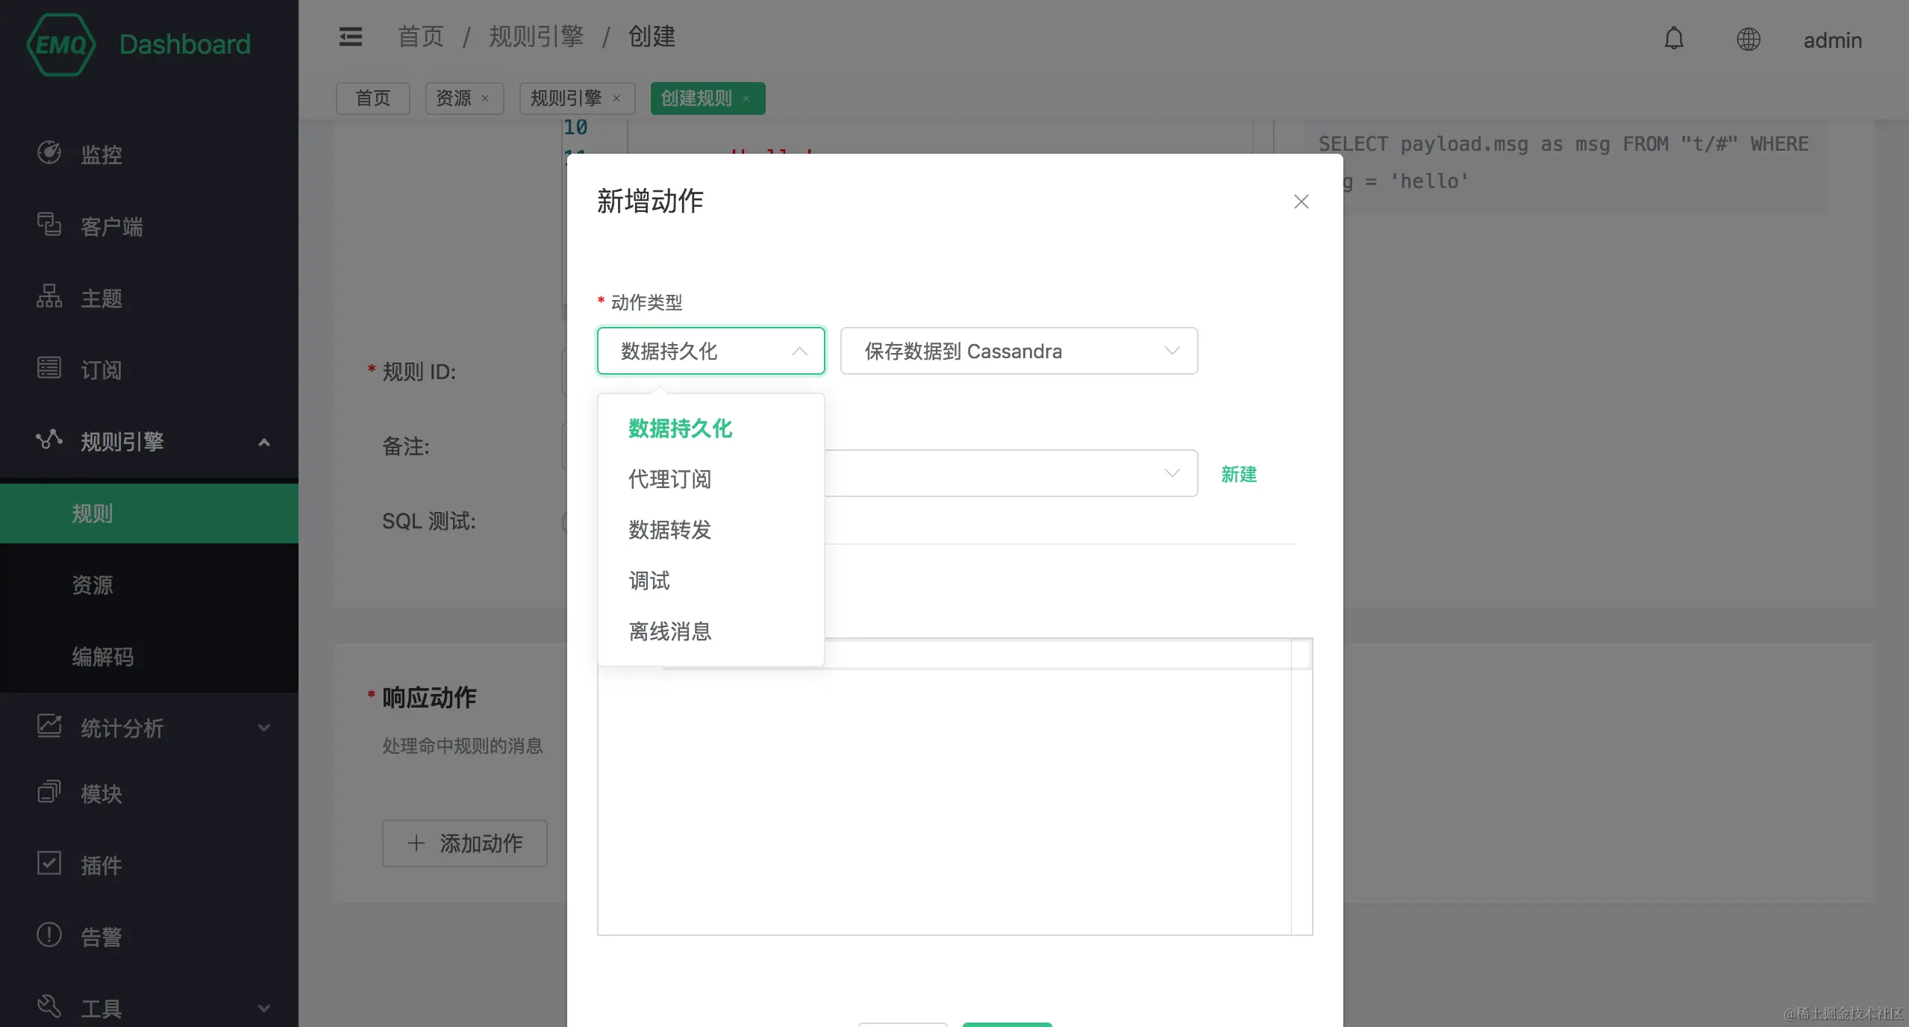Open the 告警 alarms sidebar item
Viewport: 1909px width, 1027px height.
coord(101,937)
